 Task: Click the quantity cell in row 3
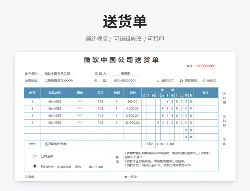117,116
